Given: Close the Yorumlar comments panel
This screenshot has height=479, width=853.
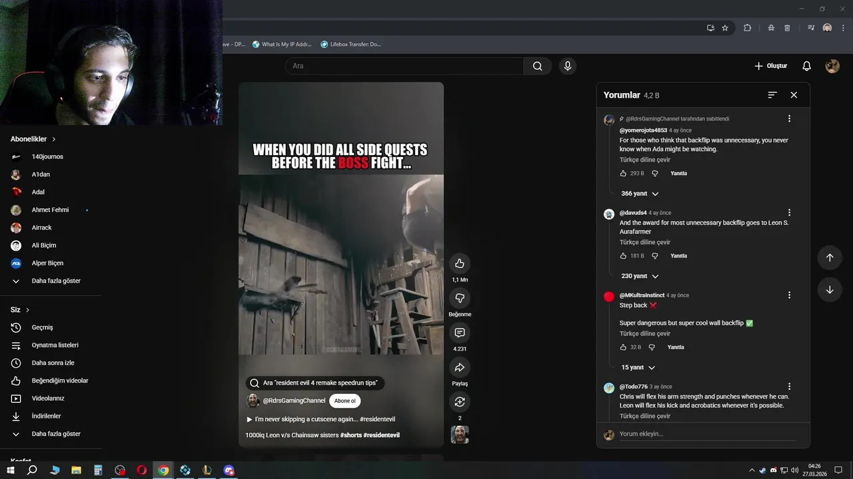Looking at the screenshot, I should 794,95.
